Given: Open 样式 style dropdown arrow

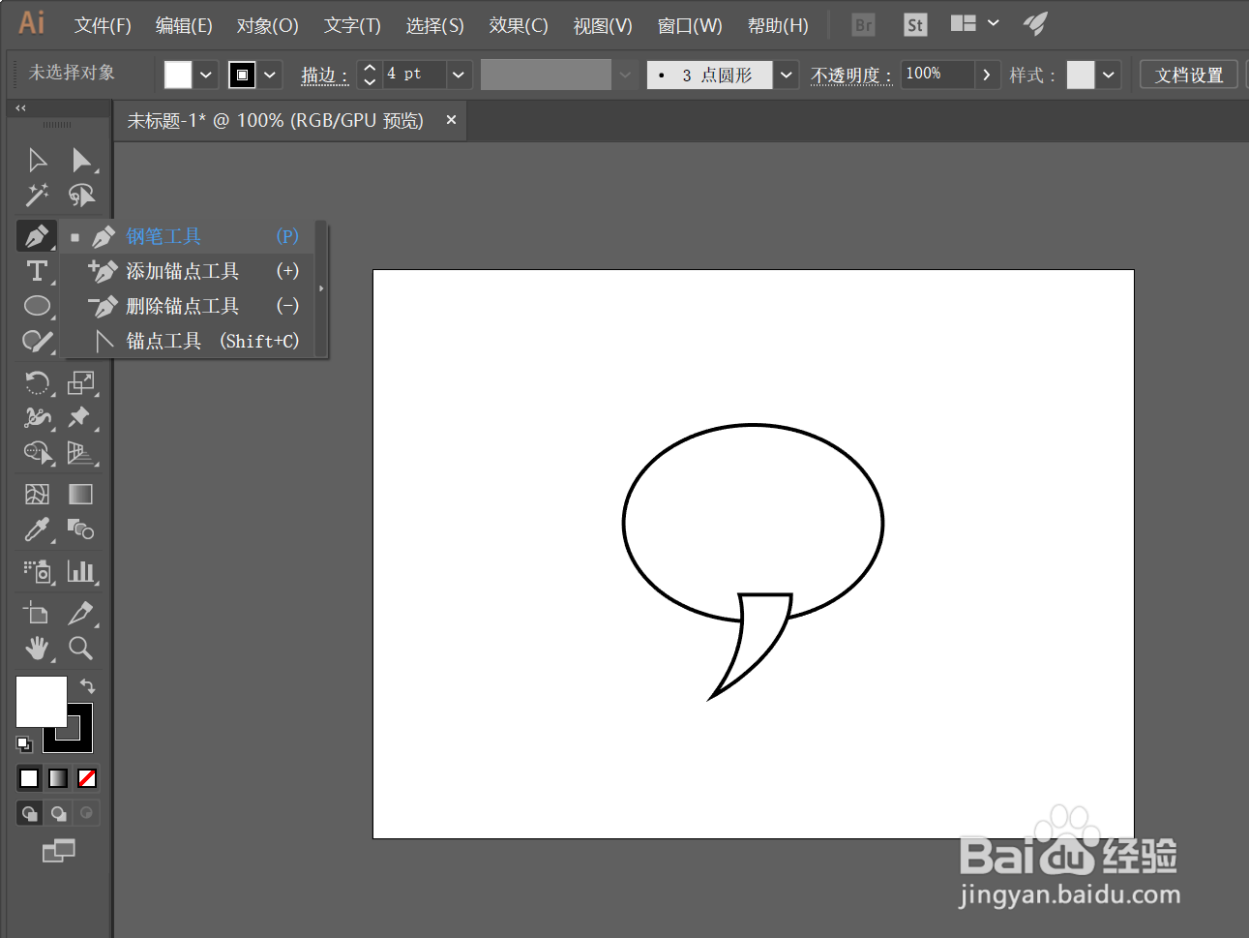Looking at the screenshot, I should click(1109, 75).
